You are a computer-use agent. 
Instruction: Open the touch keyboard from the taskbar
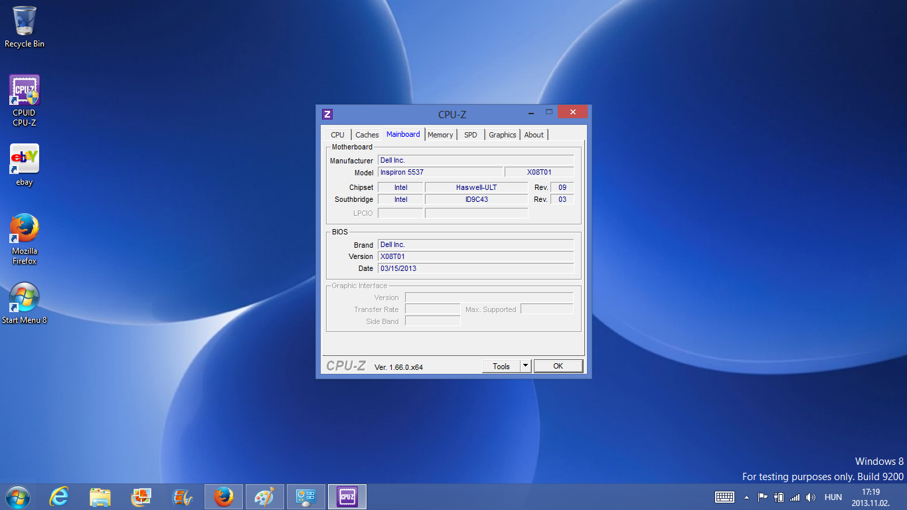[724, 497]
